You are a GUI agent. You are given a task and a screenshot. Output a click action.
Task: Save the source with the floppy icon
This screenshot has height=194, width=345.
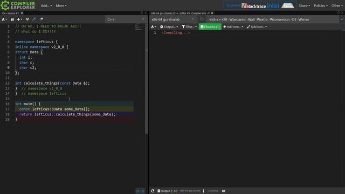click(12, 19)
